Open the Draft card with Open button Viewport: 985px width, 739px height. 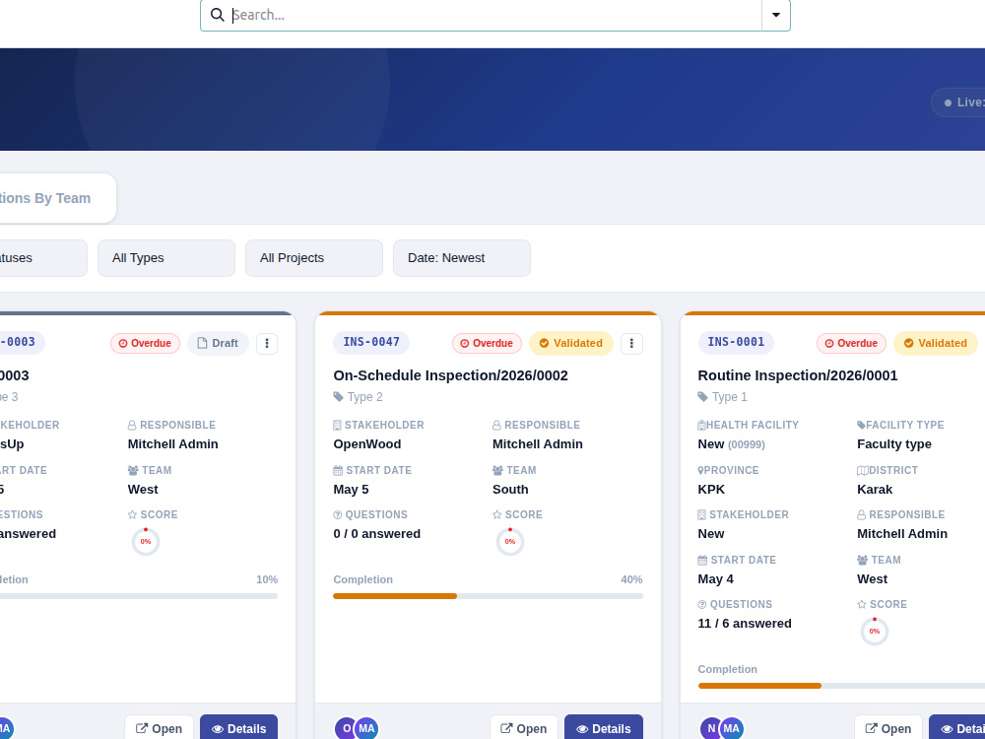coord(159,728)
